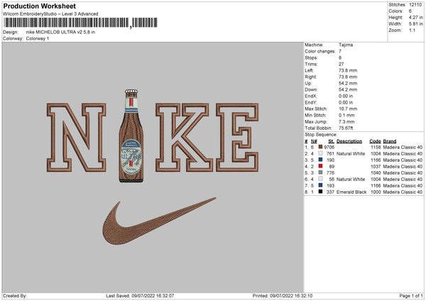Select the Emerald Black swatch in stop 8

320,192
